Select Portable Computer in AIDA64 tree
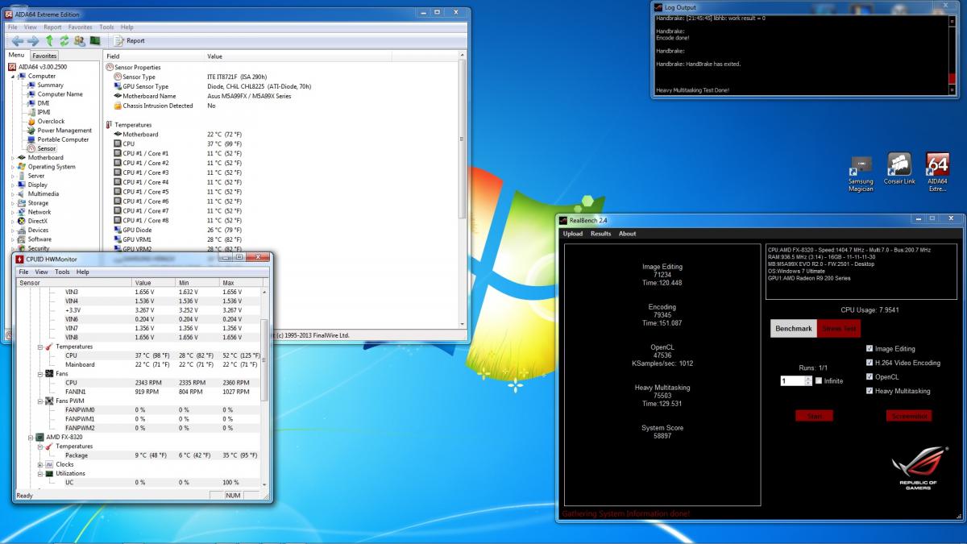 [63, 139]
